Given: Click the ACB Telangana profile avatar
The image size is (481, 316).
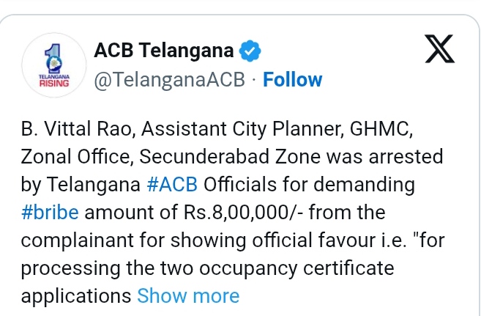Looking at the screenshot, I should [50, 65].
